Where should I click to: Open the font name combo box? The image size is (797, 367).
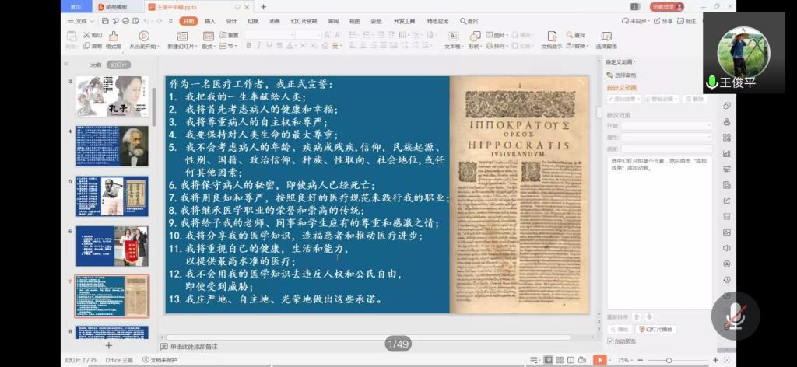269,35
